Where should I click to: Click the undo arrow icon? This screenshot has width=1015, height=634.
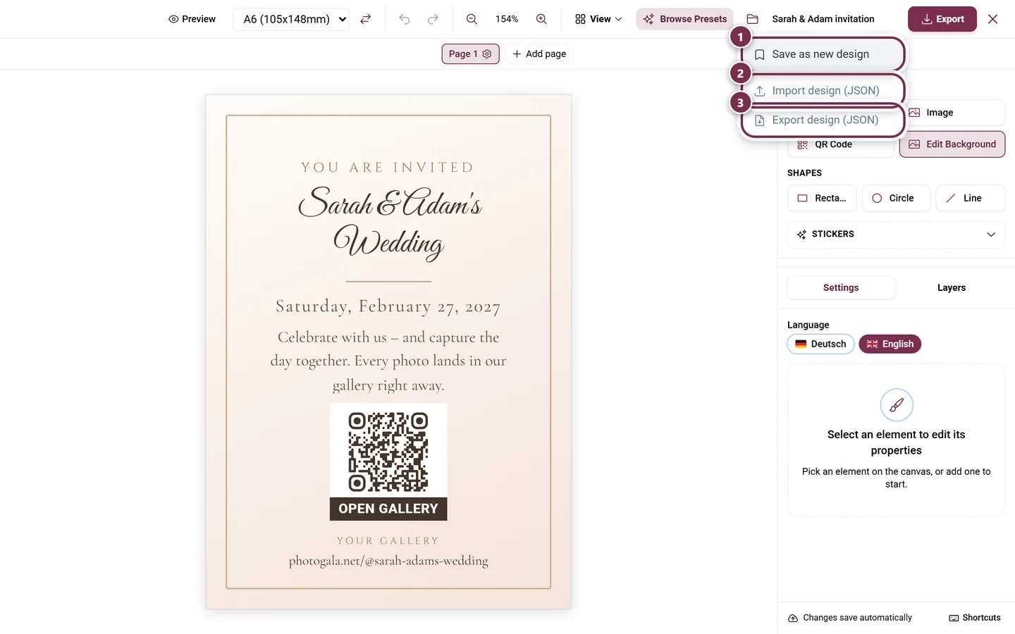coord(404,19)
